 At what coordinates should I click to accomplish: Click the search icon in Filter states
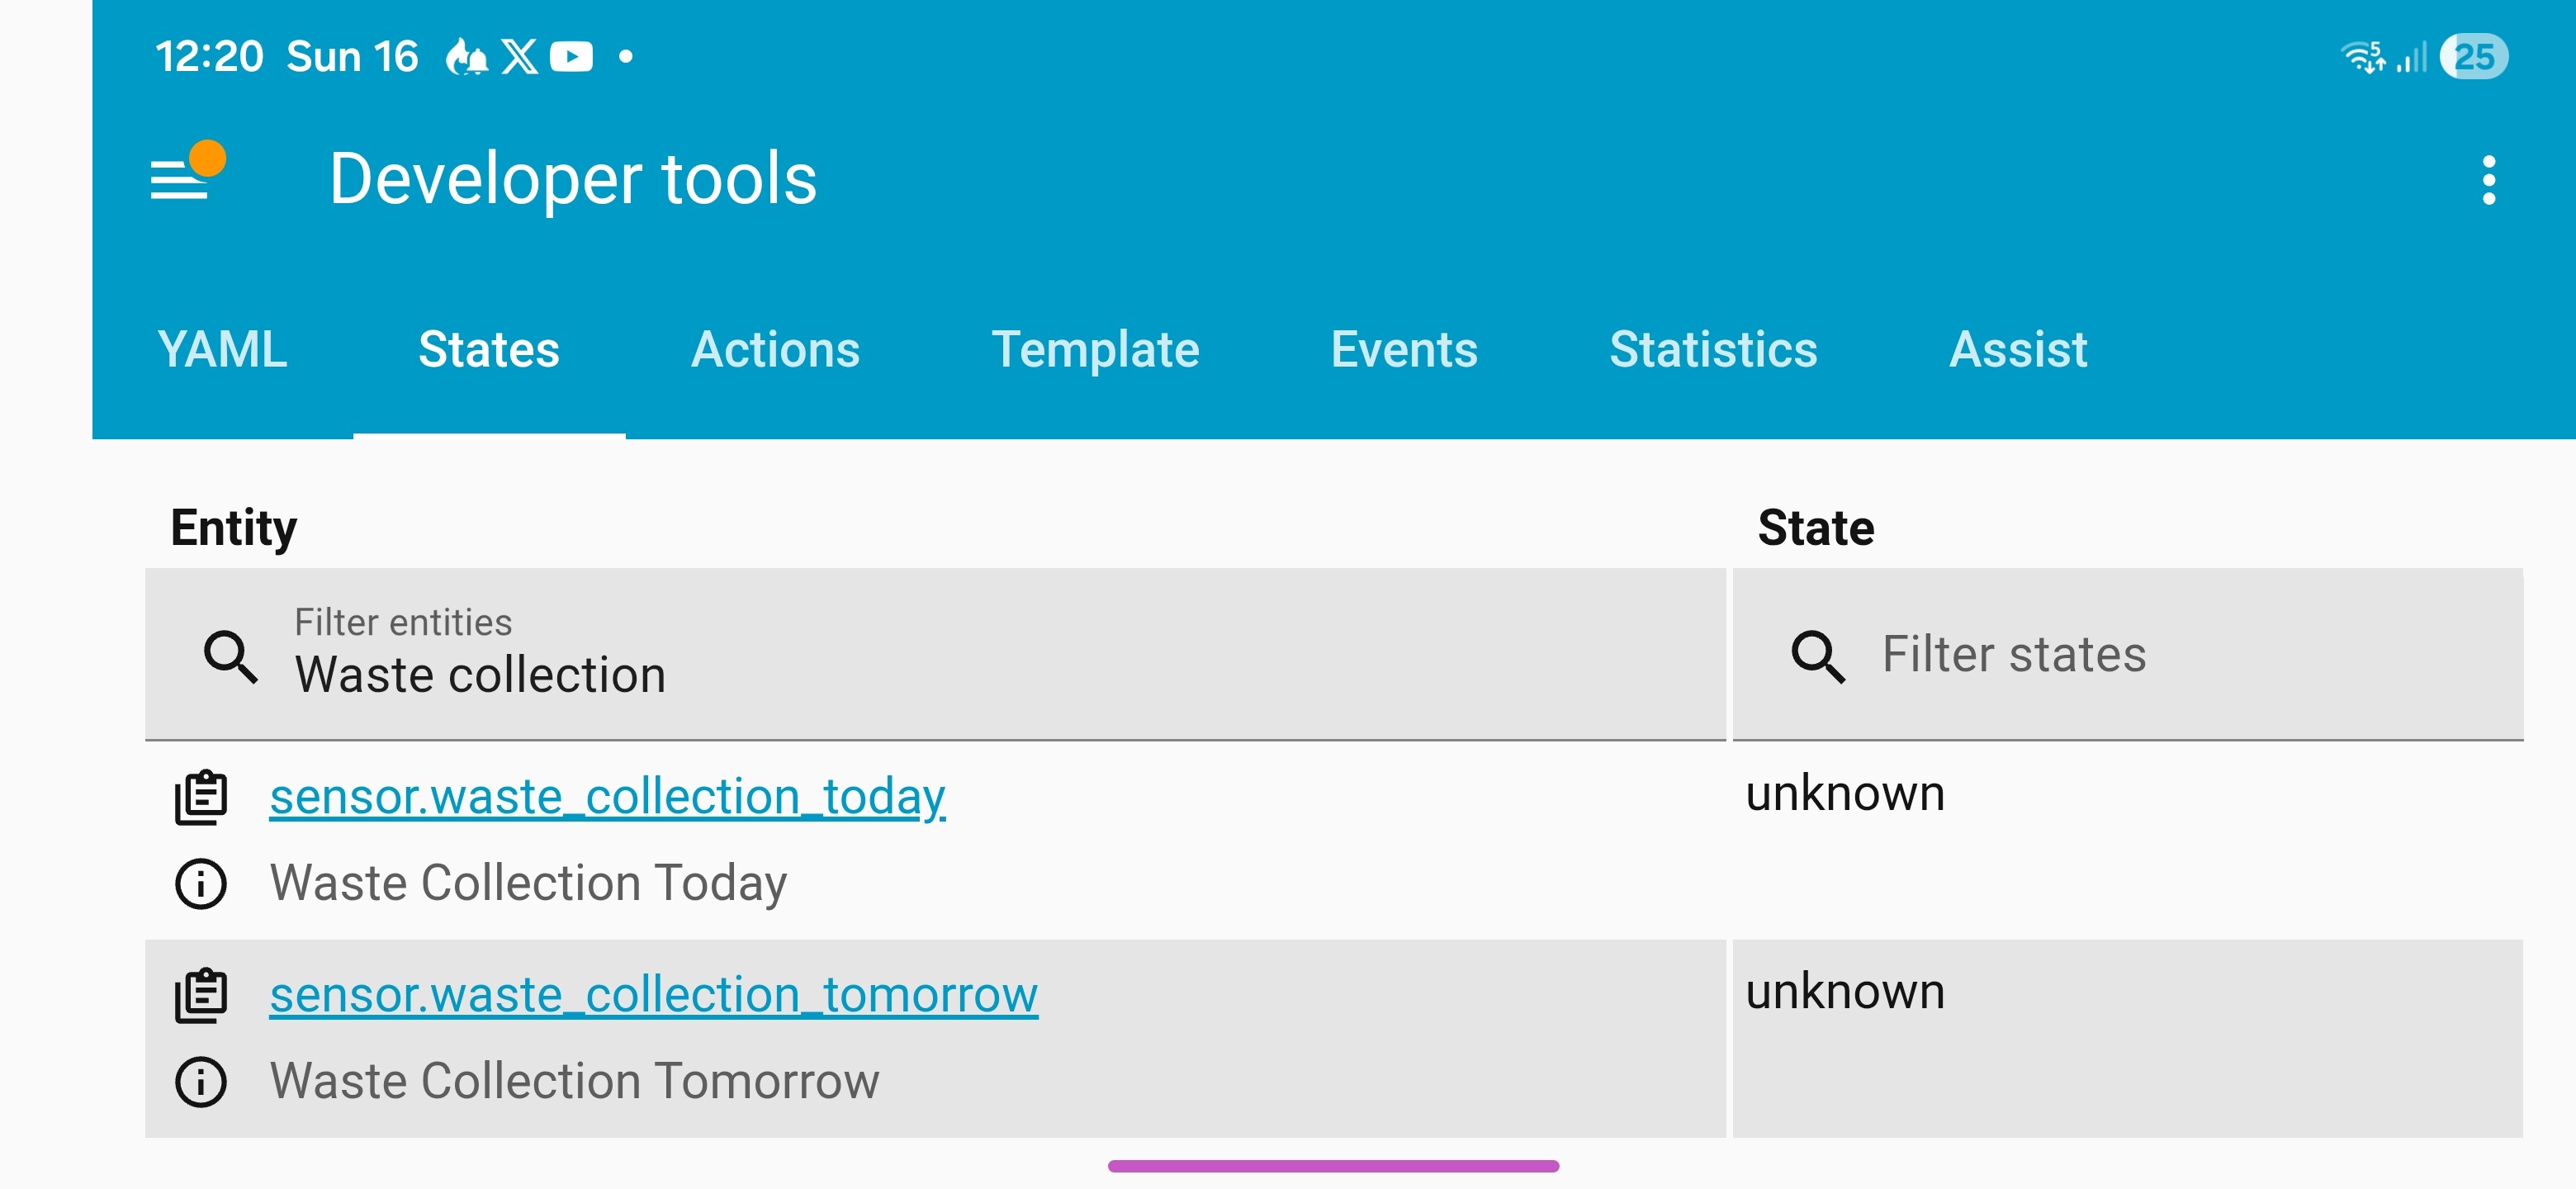[1817, 656]
